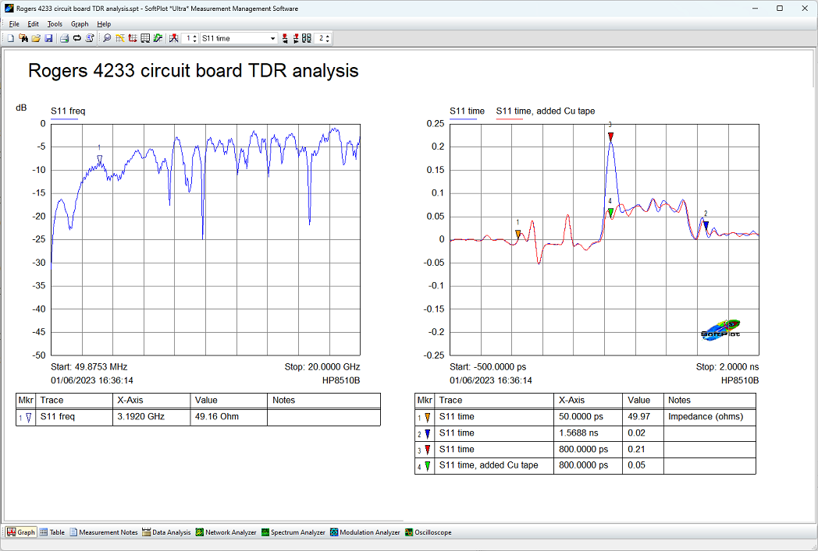Click red marker 3 on the time plot

(x=610, y=136)
